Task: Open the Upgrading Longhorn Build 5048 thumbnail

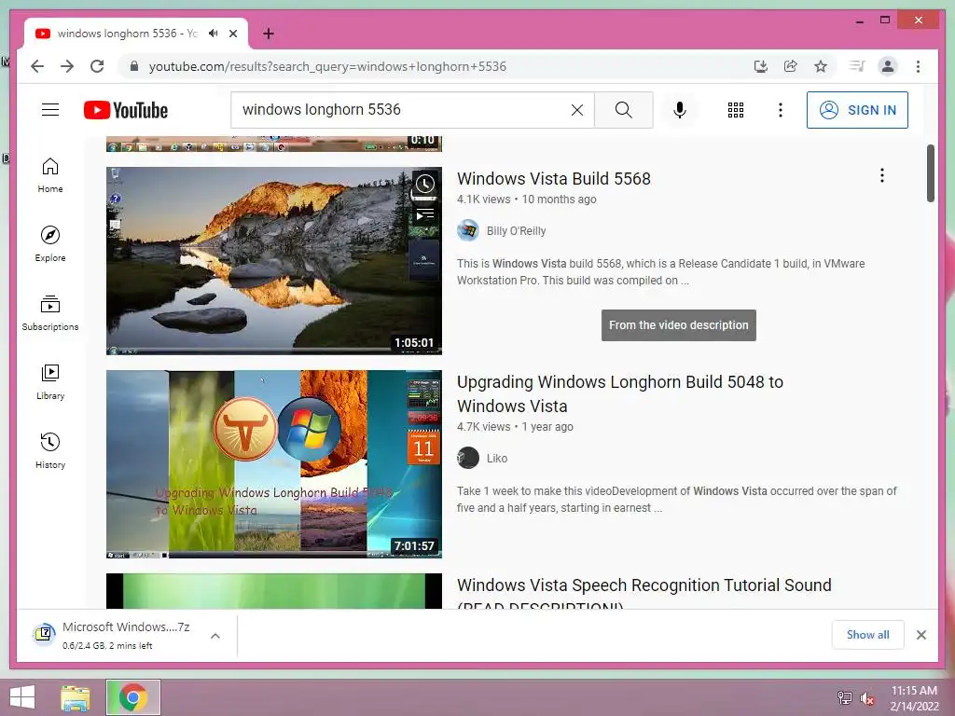Action: (x=274, y=464)
